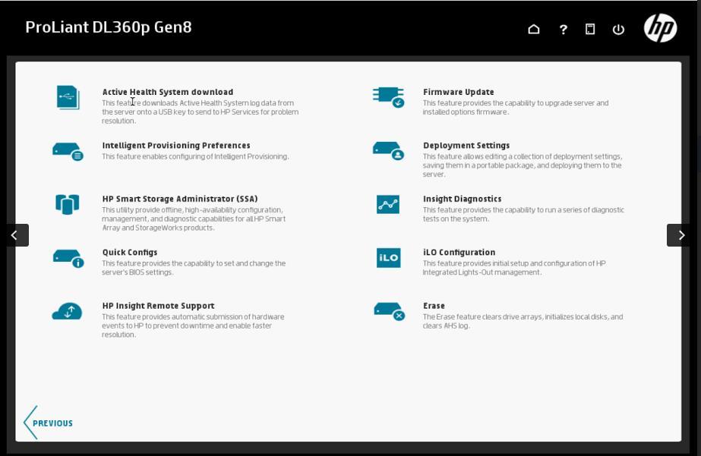Open the Active Health System download title
This screenshot has width=701, height=456.
168,92
